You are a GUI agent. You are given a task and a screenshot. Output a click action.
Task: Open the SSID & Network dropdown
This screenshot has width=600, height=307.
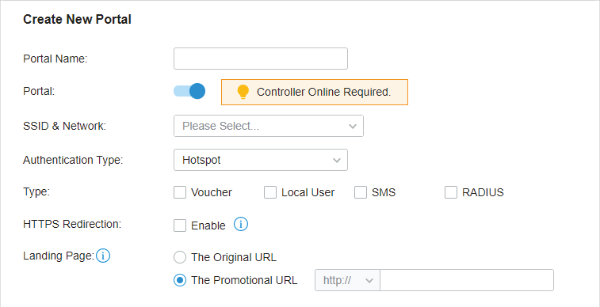pos(269,126)
